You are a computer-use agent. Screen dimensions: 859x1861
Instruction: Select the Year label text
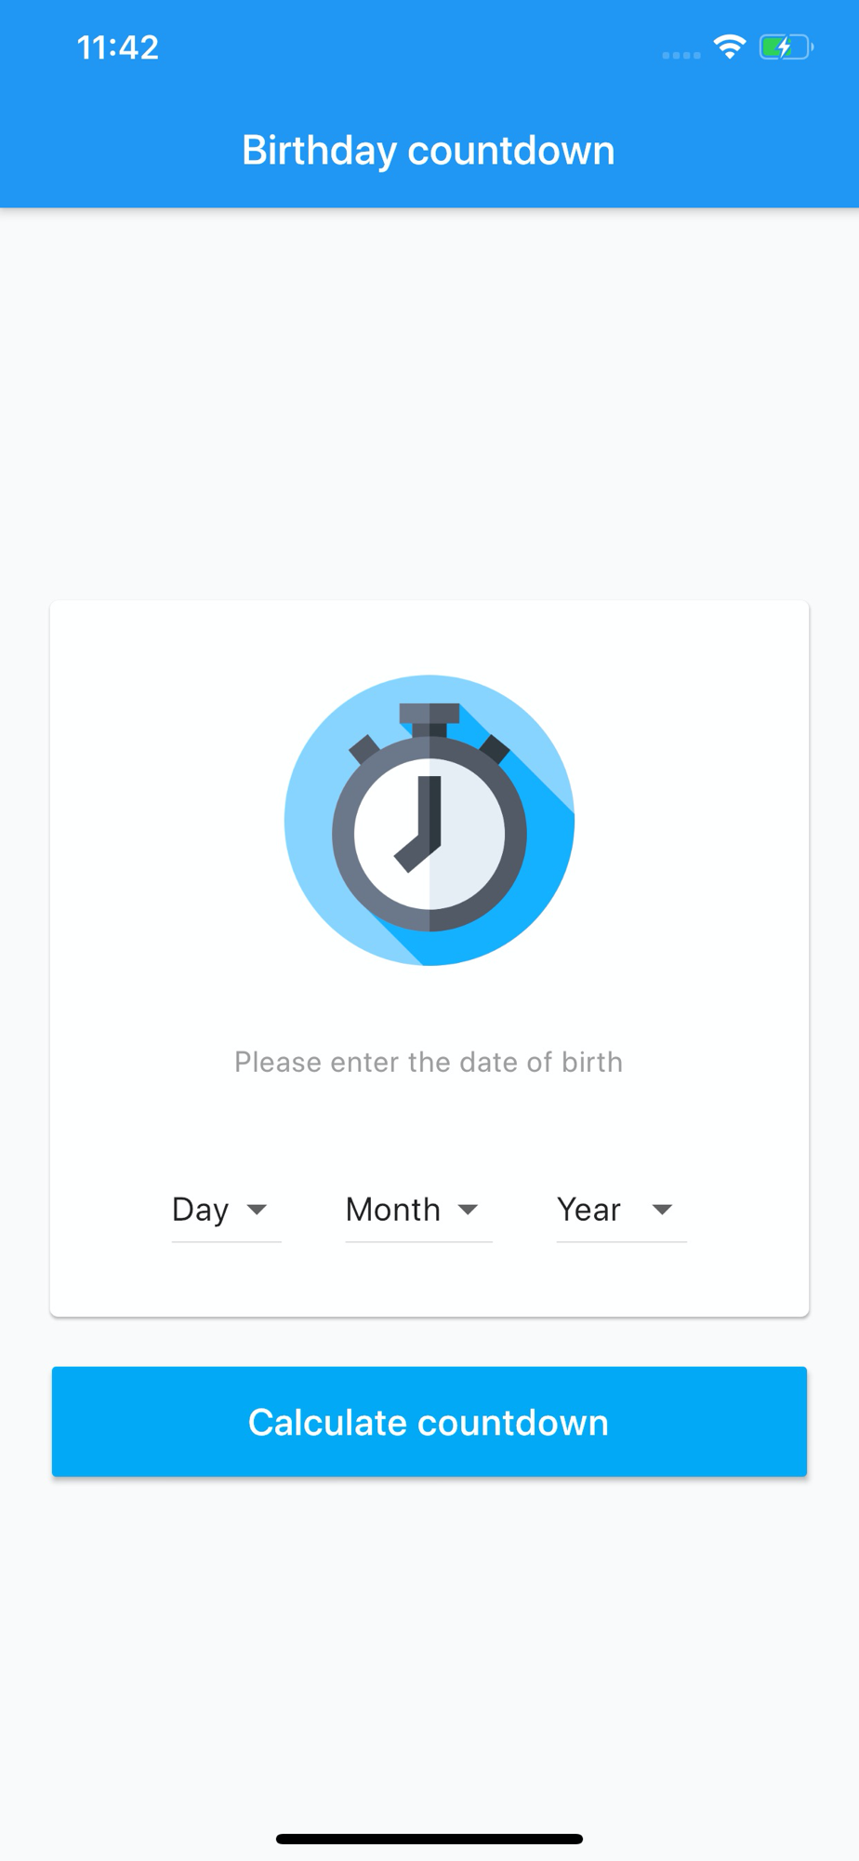pyautogui.click(x=588, y=1210)
